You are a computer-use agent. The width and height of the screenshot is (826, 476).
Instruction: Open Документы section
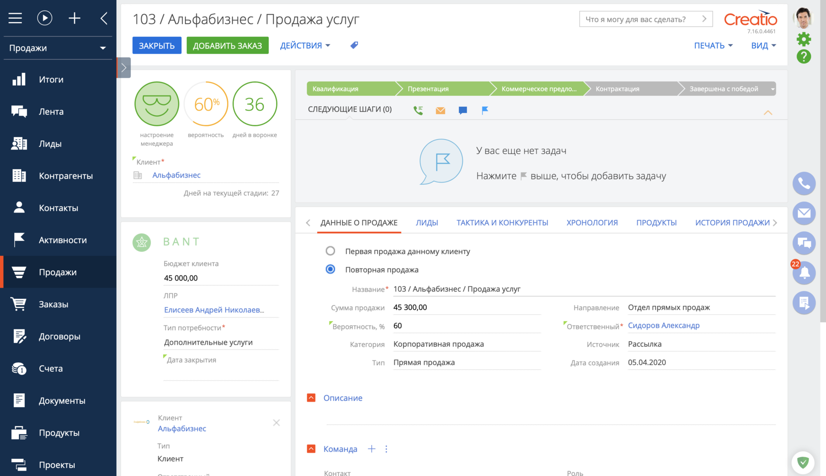tap(58, 401)
